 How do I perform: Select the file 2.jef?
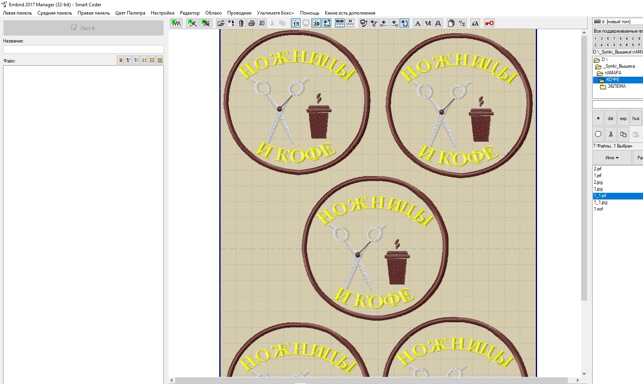[598, 169]
